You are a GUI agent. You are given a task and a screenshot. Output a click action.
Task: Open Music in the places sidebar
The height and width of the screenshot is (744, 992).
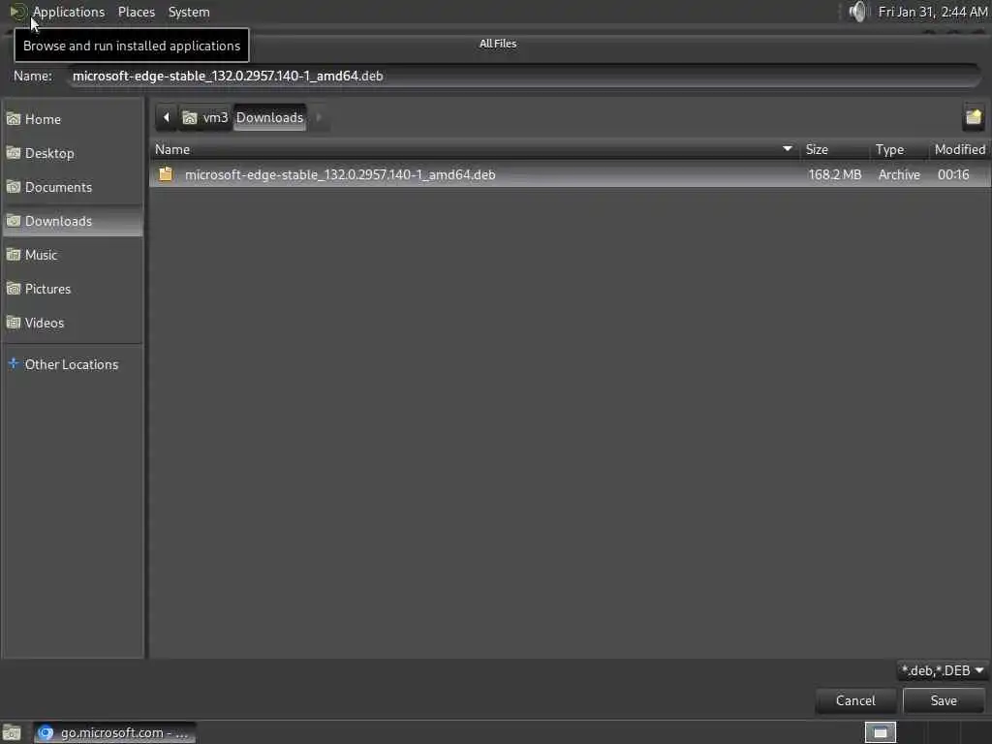pos(73,255)
